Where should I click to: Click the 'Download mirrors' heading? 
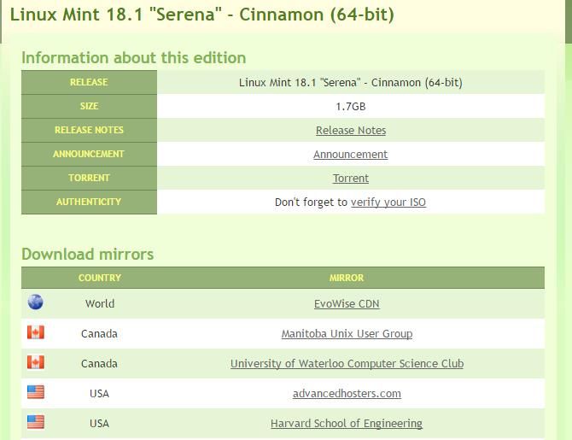pyautogui.click(x=88, y=254)
